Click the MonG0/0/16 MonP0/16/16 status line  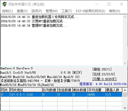(27, 85)
